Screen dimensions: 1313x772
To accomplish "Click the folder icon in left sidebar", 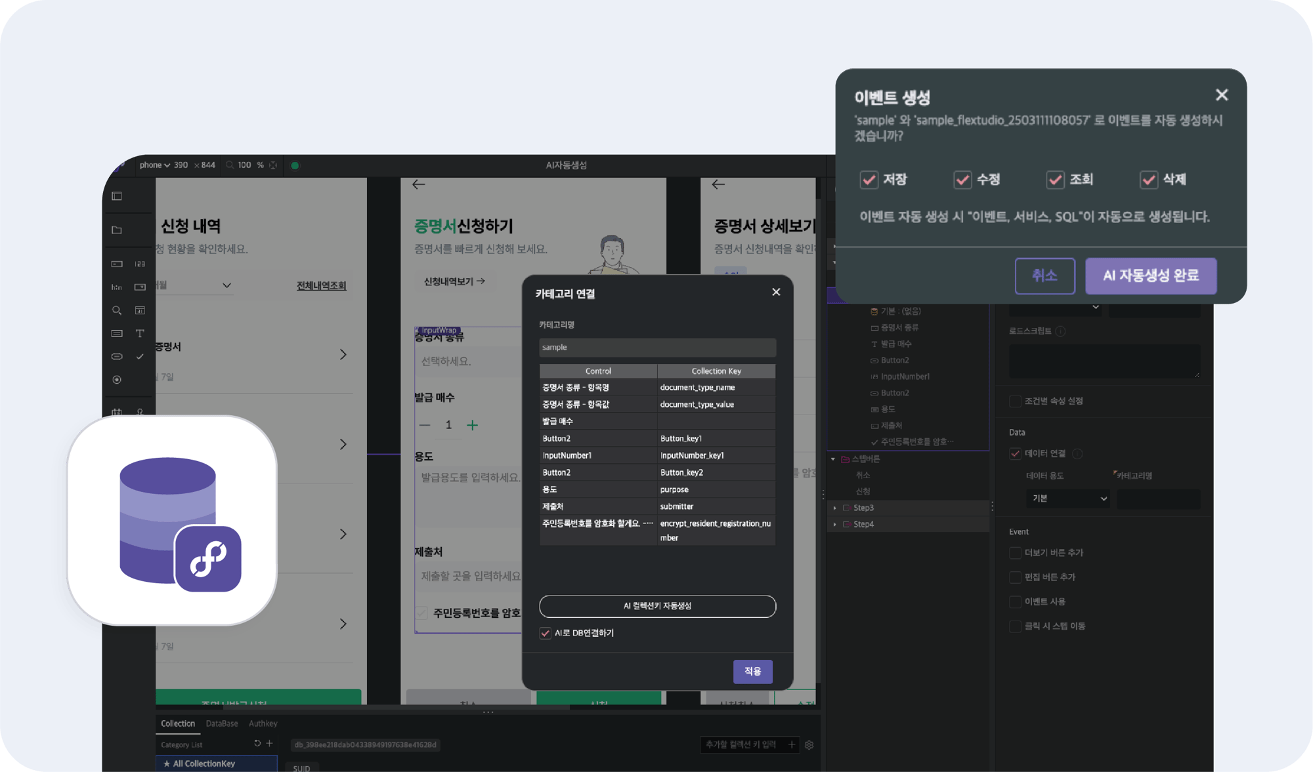I will tap(117, 230).
